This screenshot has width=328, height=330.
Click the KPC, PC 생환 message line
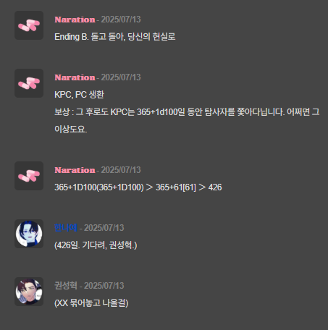pyautogui.click(x=79, y=95)
